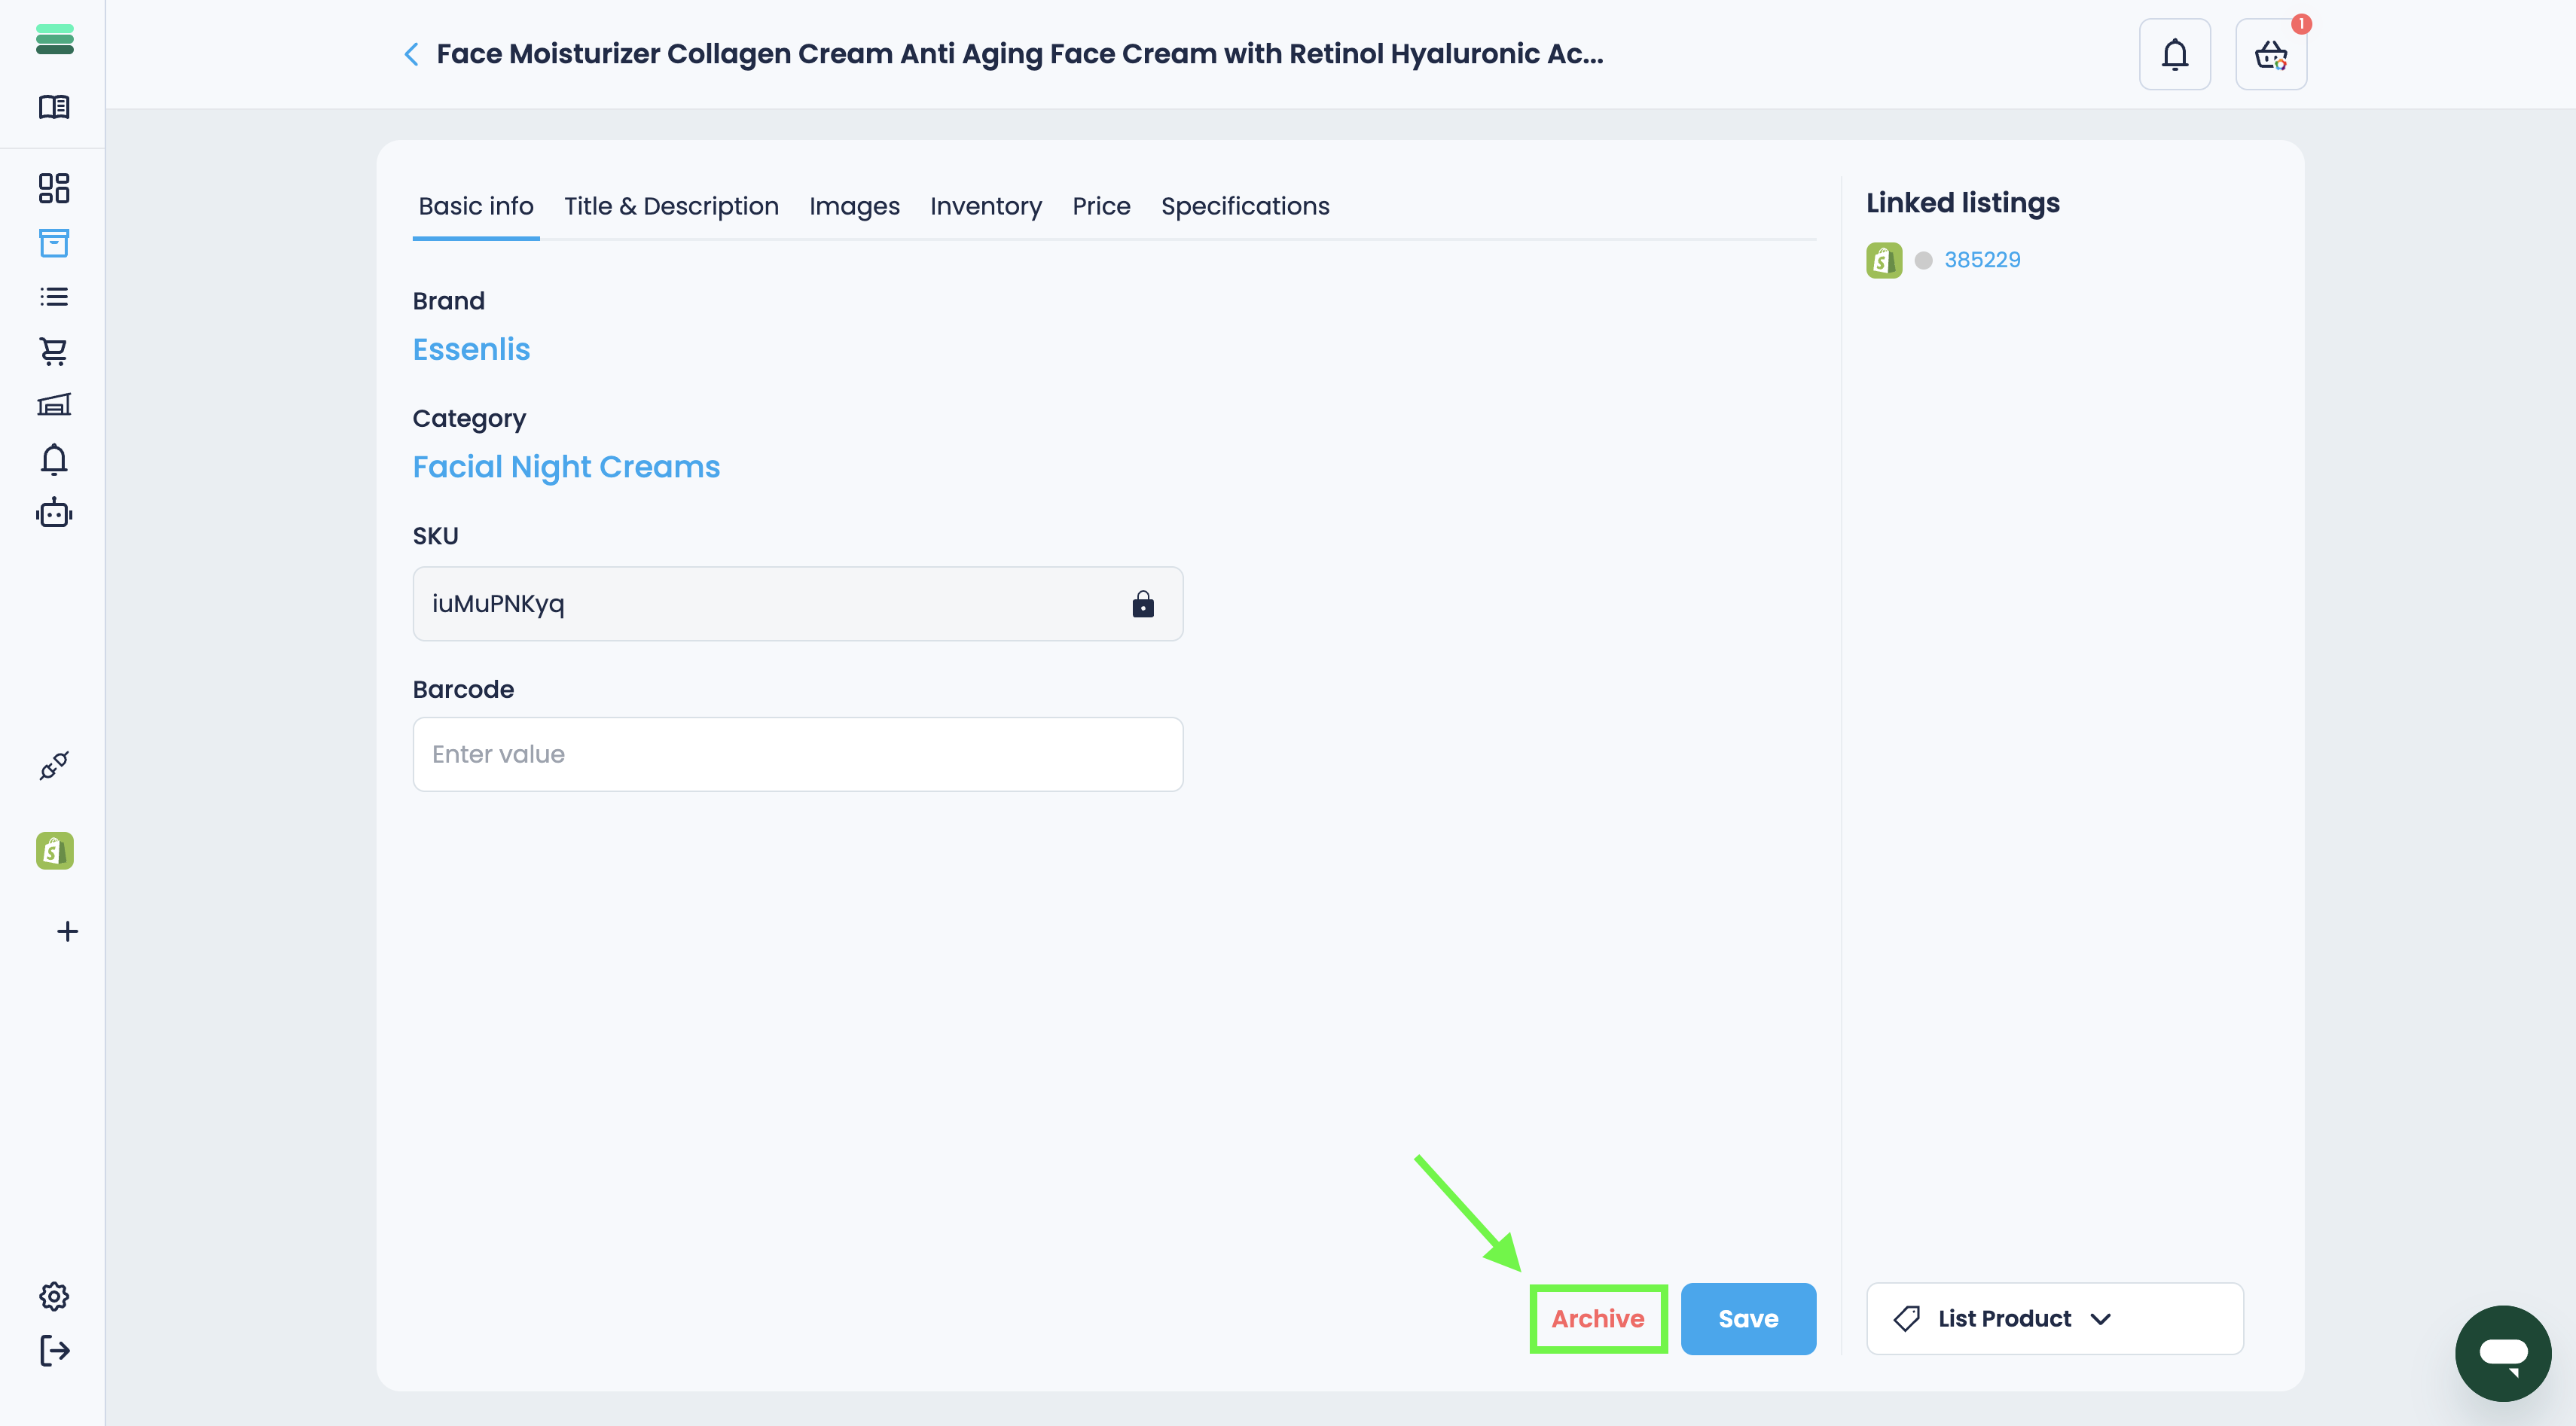This screenshot has width=2576, height=1426.
Task: Add a new channel with plus icon
Action: click(67, 931)
